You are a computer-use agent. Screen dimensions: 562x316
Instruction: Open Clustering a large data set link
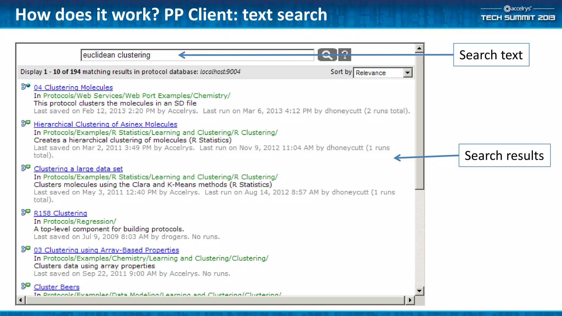click(x=78, y=169)
